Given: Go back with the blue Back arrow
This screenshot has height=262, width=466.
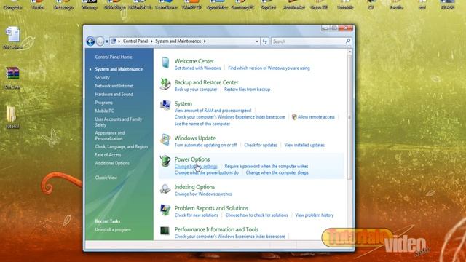Looking at the screenshot, I should pos(90,41).
